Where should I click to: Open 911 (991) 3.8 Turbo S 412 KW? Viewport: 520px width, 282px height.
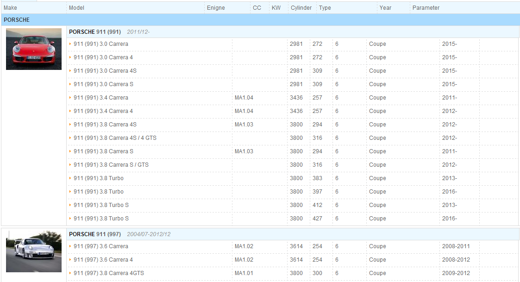point(101,205)
